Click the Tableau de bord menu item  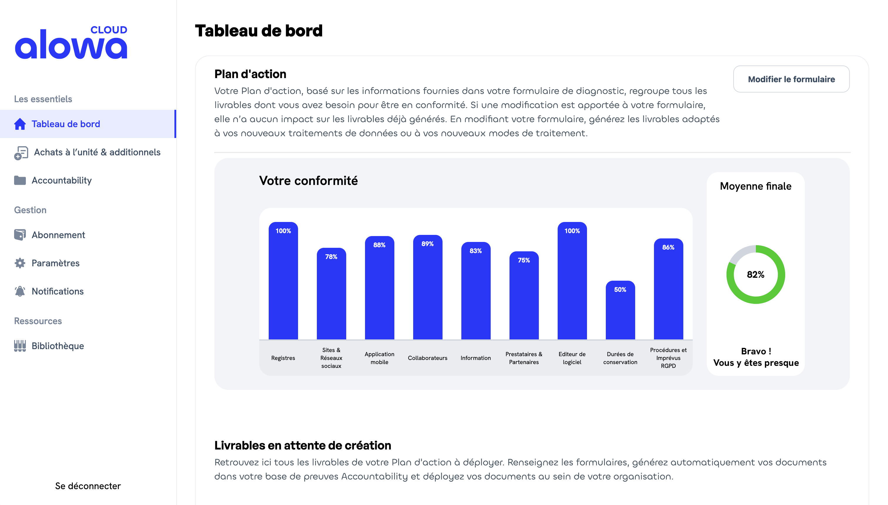87,124
